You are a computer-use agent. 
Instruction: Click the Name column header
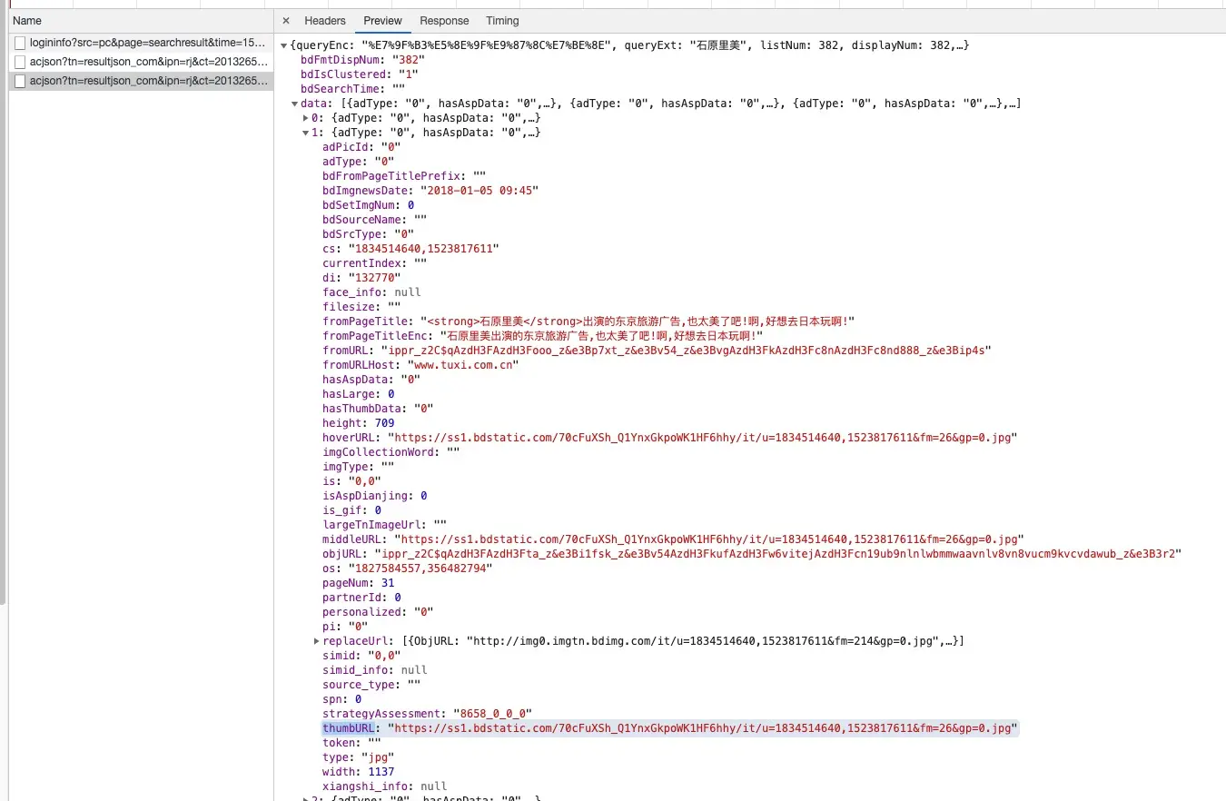tap(27, 21)
